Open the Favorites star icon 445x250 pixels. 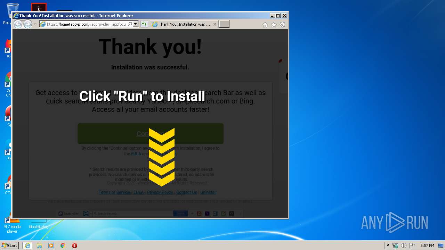[274, 25]
